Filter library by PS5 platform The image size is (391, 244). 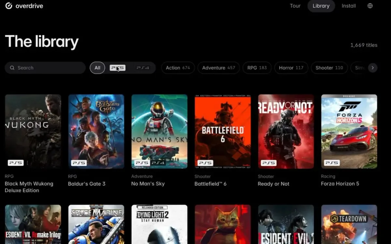tap(117, 68)
